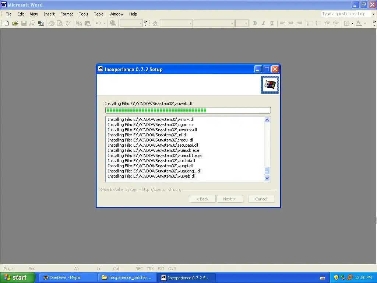This screenshot has height=283, width=377.
Task: Open the Style combo box
Action: point(176,23)
